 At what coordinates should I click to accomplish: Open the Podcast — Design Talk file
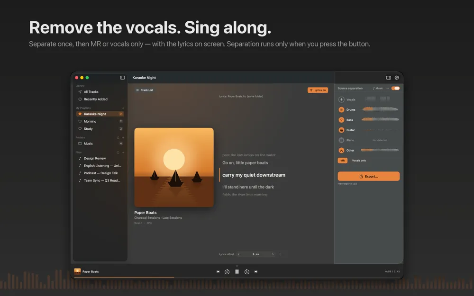pos(100,173)
